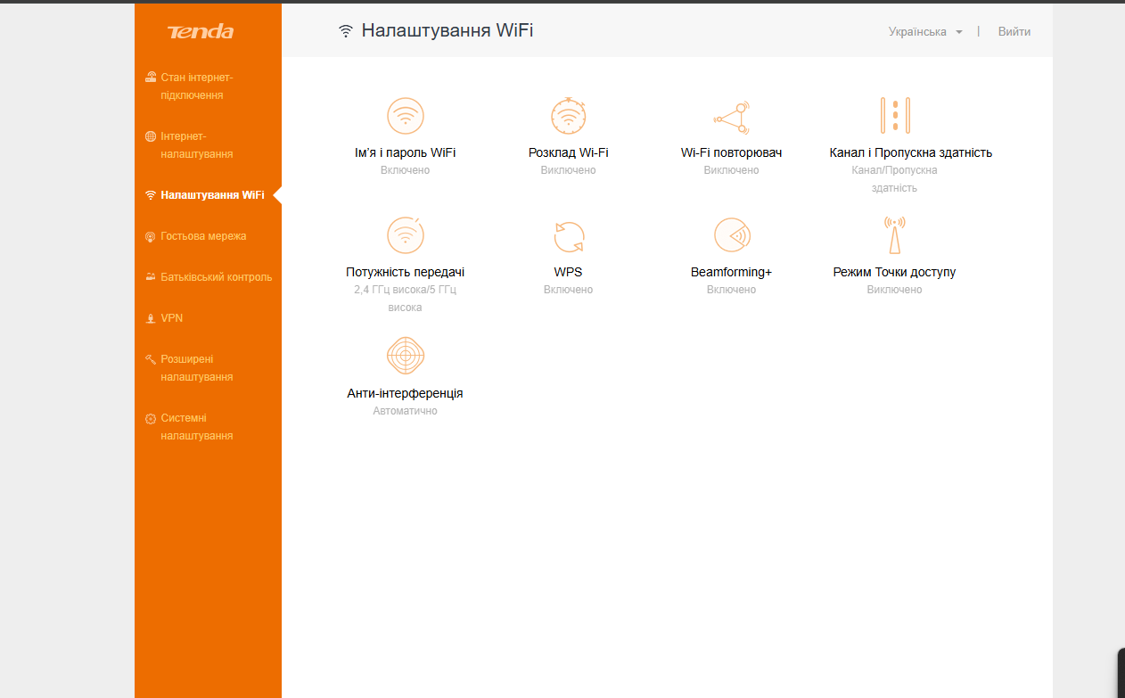This screenshot has width=1125, height=698.
Task: Click Виключено status under Режим Точки доступу
Action: click(x=894, y=290)
